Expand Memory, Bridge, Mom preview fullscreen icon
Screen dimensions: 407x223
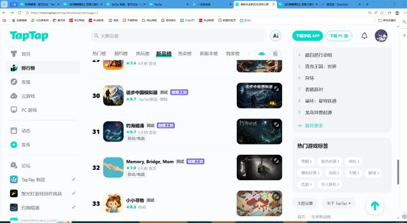tap(276, 161)
